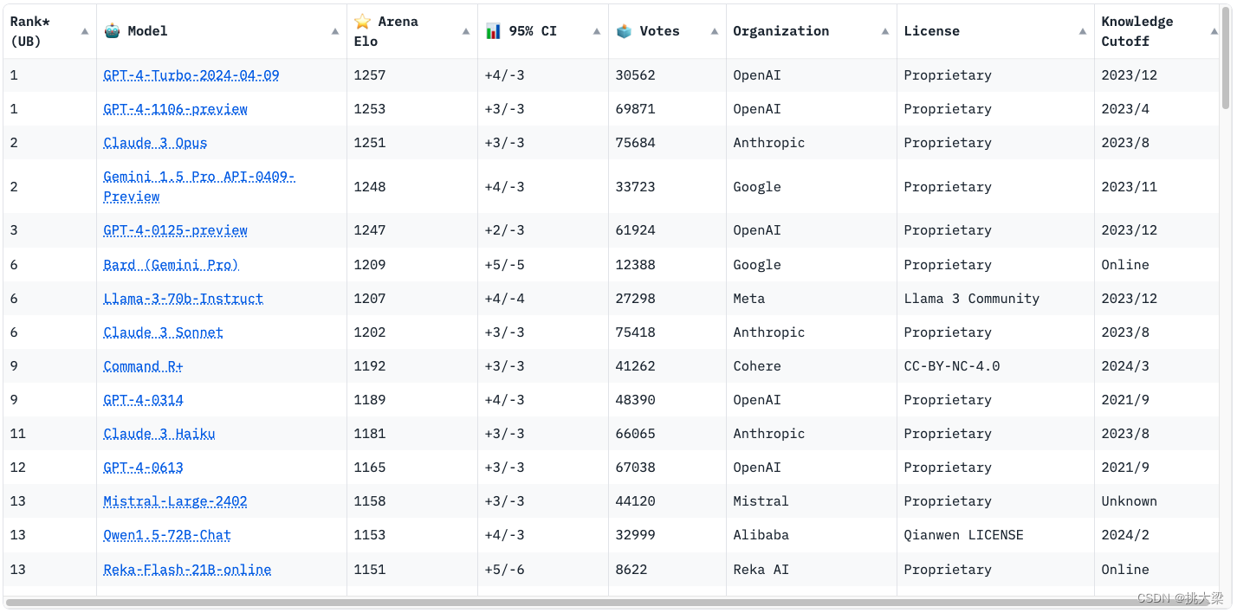Screen dimensions: 1237x613
Task: Open the GPT-4-1106-preview model link
Action: 176,109
